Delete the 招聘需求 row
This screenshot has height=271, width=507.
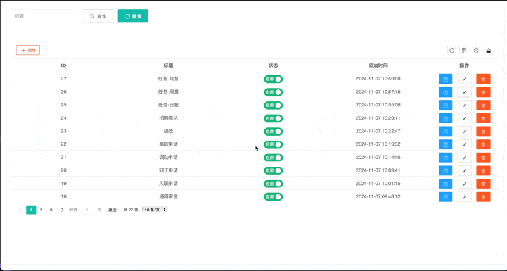coord(483,118)
